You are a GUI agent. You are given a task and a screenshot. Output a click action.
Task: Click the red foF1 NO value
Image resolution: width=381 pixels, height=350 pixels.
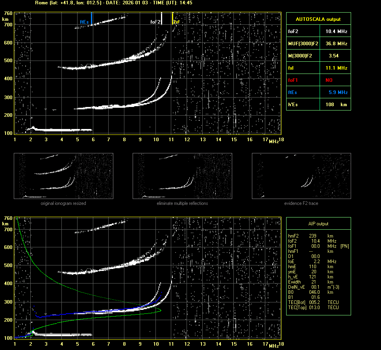(329, 80)
